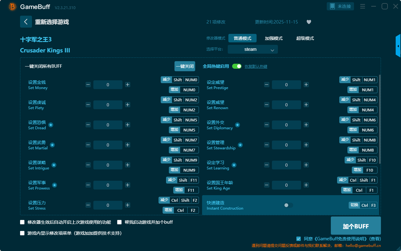Uncheck the GameBuff disclaimer agreement checkbox
The height and width of the screenshot is (251, 401).
(299, 239)
